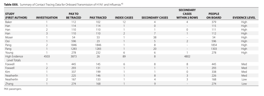Image resolution: width=264 pixels, height=96 pixels.
Task: Select the Moser study row name
Action: [9, 37]
